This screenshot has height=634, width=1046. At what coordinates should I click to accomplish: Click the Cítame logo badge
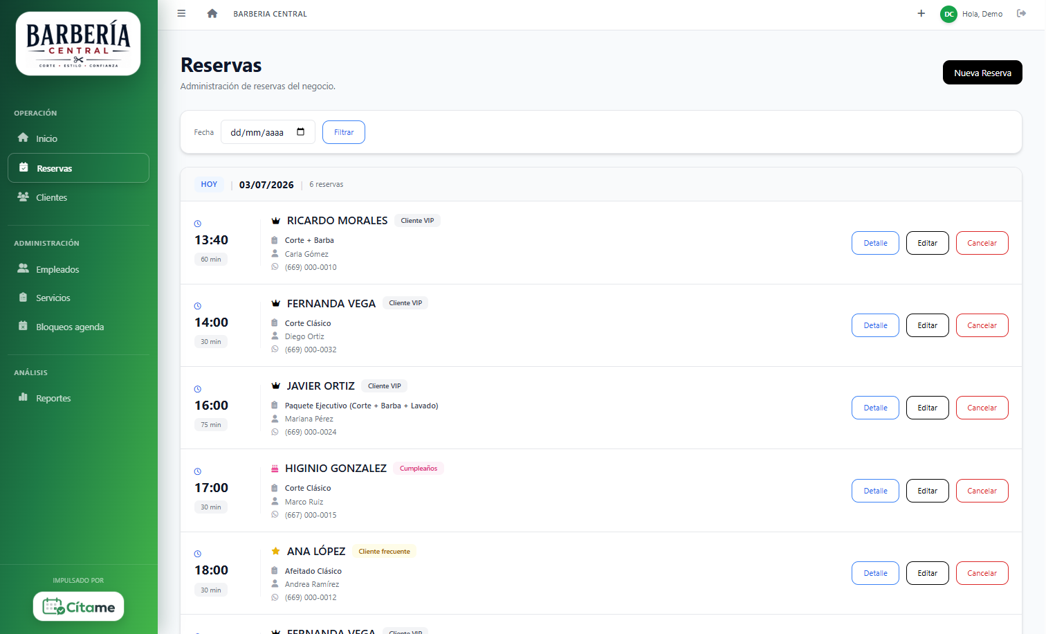coord(78,606)
